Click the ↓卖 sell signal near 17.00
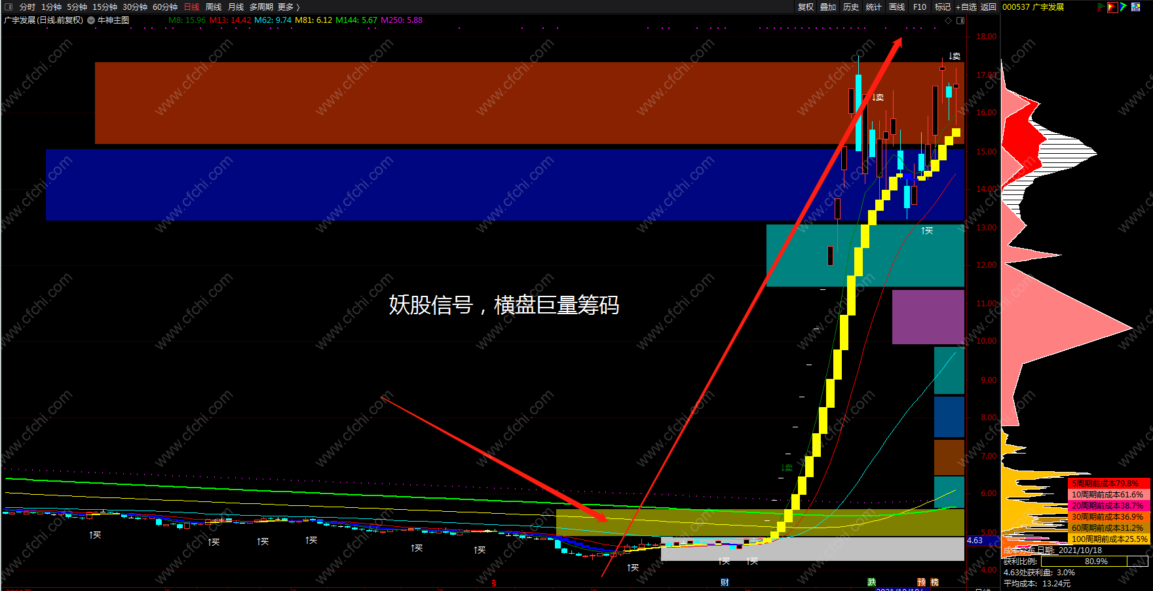 point(955,56)
